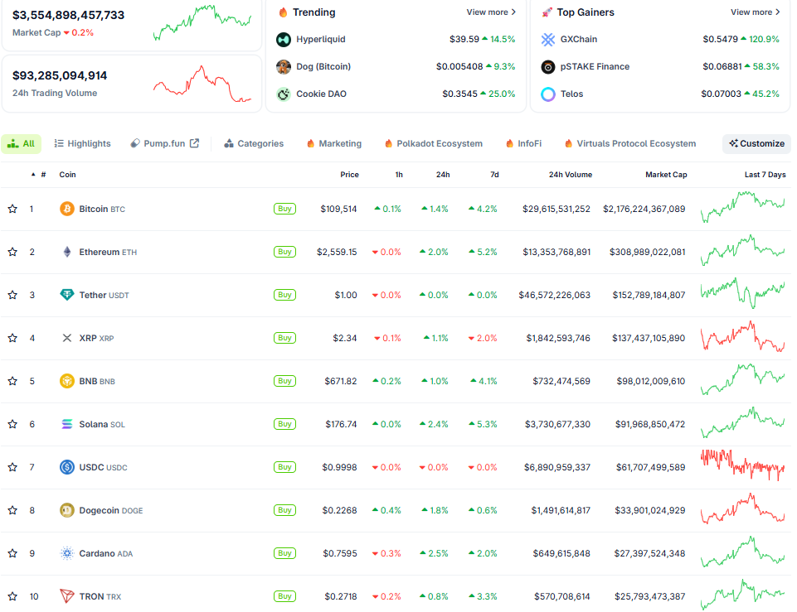797x612 pixels.
Task: Open the Customize button
Action: (x=756, y=143)
